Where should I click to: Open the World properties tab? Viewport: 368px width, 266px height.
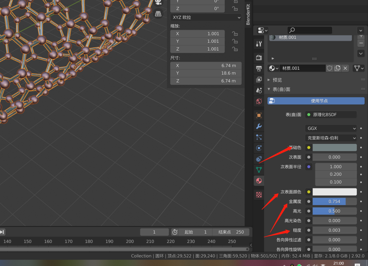point(259,101)
